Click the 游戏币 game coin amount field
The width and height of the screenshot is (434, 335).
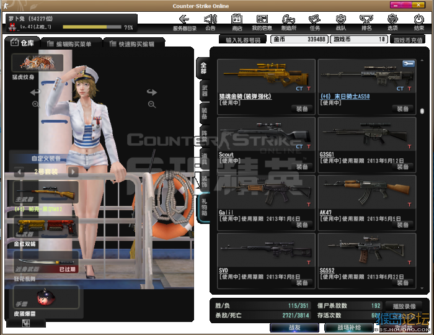pyautogui.click(x=359, y=39)
